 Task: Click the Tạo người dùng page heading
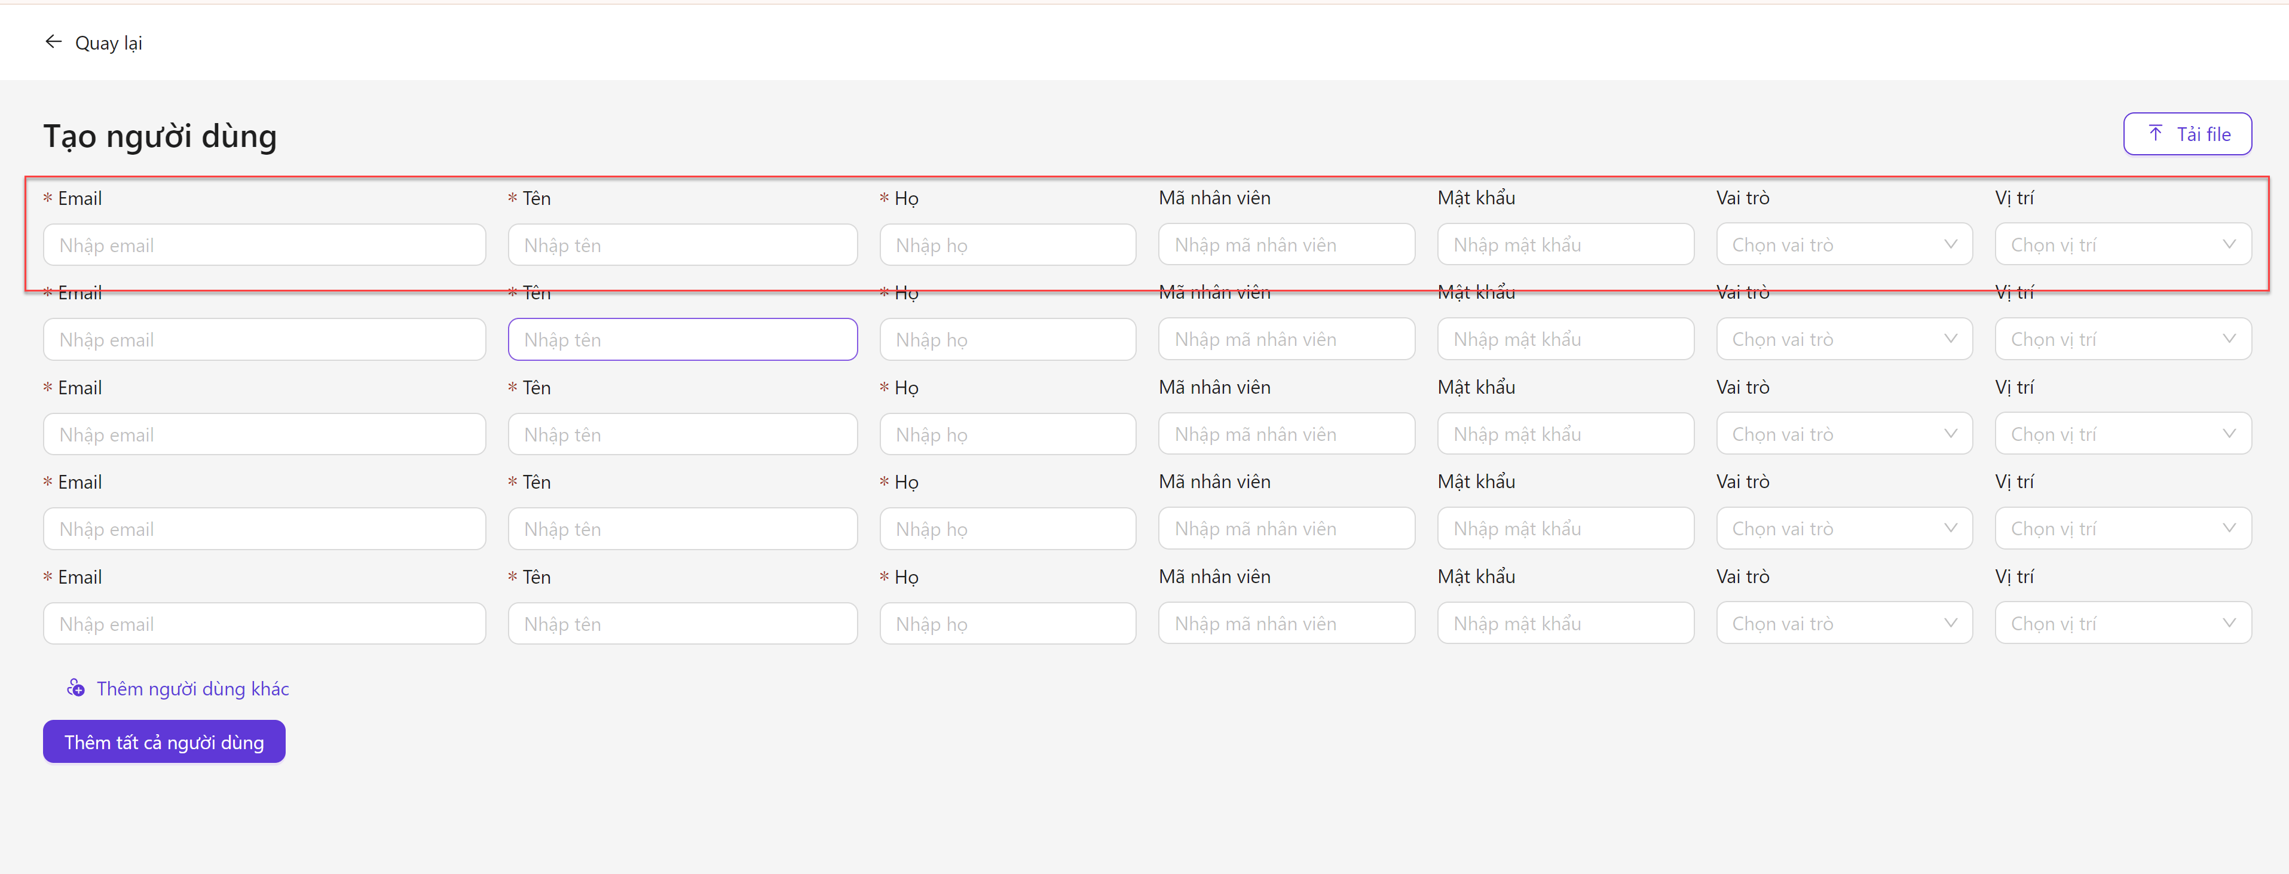(160, 136)
